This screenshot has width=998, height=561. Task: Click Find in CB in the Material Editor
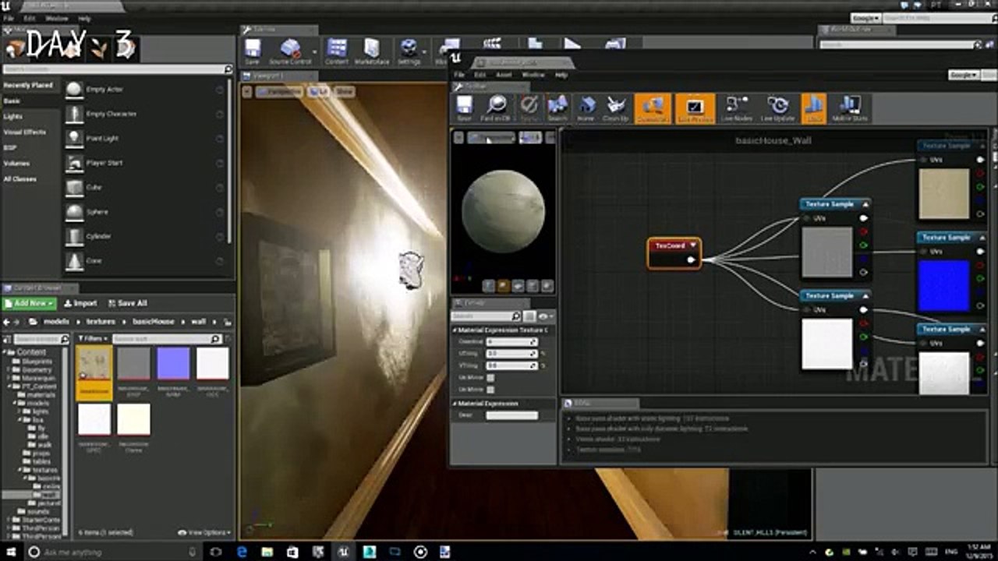click(496, 108)
